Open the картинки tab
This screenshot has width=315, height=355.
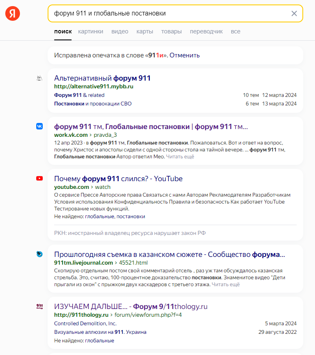click(x=90, y=31)
